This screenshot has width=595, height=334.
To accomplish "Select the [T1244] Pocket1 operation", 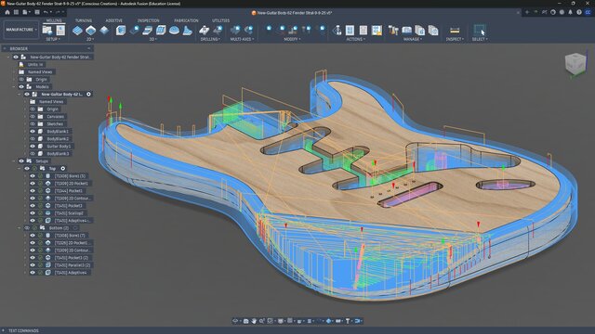I will click(68, 191).
